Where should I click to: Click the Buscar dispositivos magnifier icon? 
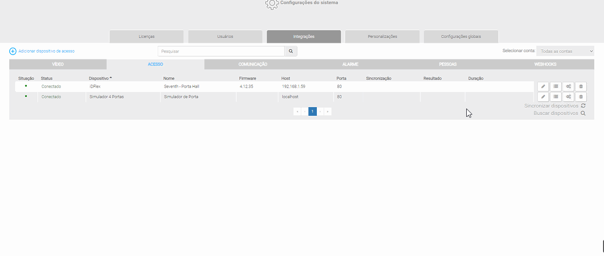[583, 113]
